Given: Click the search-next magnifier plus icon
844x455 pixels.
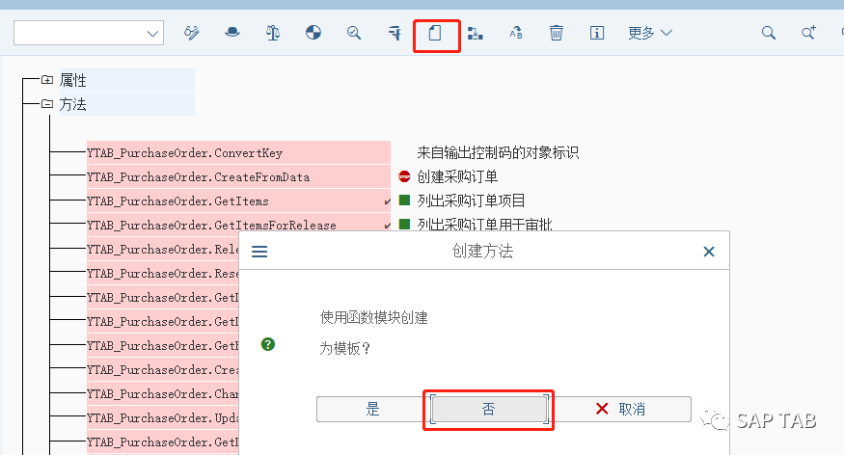Looking at the screenshot, I should pyautogui.click(x=808, y=33).
